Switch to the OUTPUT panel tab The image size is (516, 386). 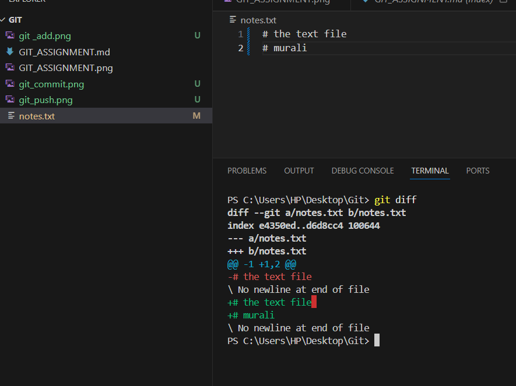(x=299, y=171)
